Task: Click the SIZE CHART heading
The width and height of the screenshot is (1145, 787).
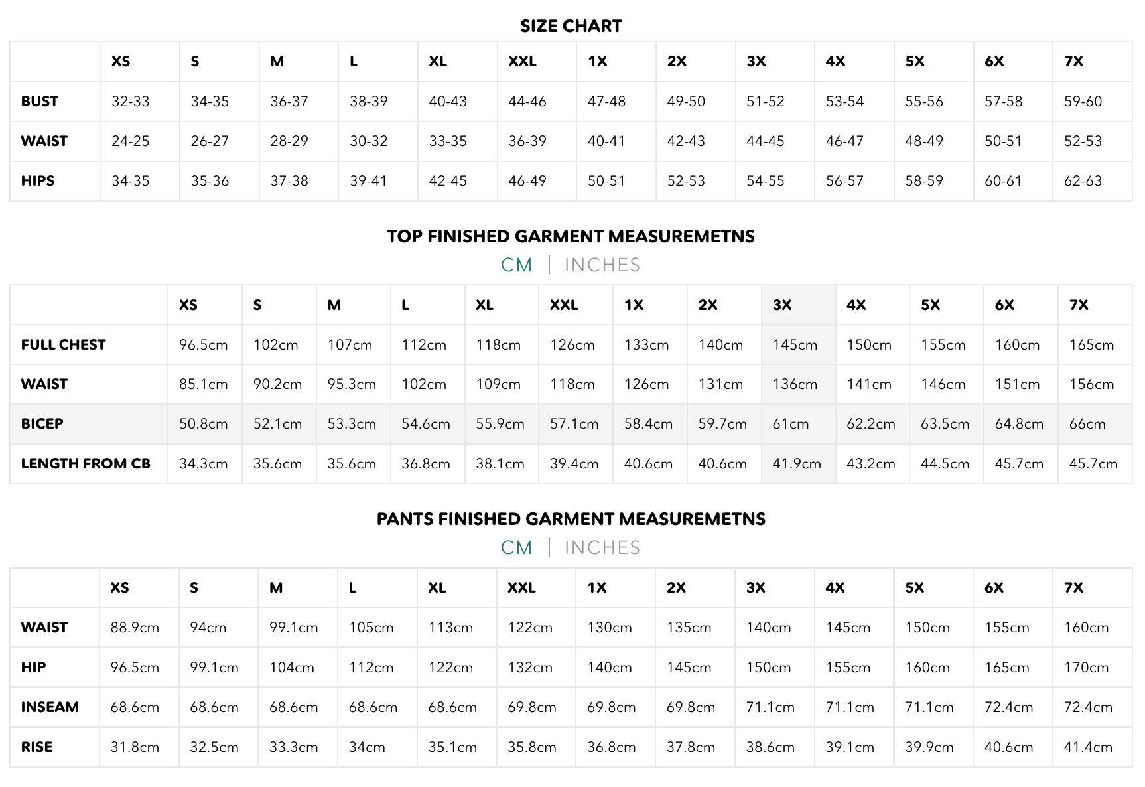Action: tap(571, 26)
